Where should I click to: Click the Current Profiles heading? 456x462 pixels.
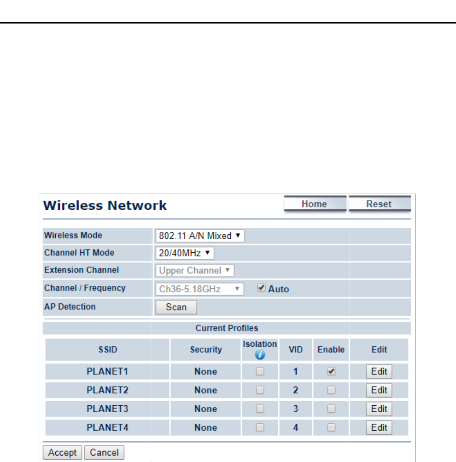(x=227, y=328)
